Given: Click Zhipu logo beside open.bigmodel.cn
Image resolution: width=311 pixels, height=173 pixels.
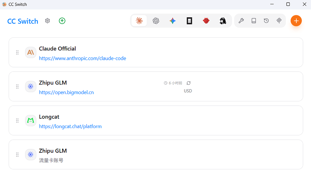Looking at the screenshot, I should click(31, 86).
